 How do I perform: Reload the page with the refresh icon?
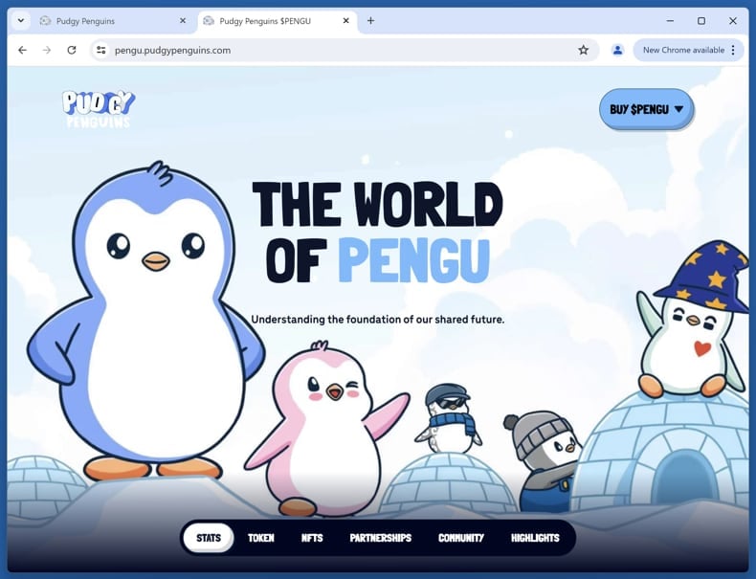click(72, 50)
